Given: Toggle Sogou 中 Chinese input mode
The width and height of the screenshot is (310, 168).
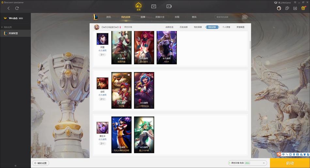Looking at the screenshot, I should 284,154.
